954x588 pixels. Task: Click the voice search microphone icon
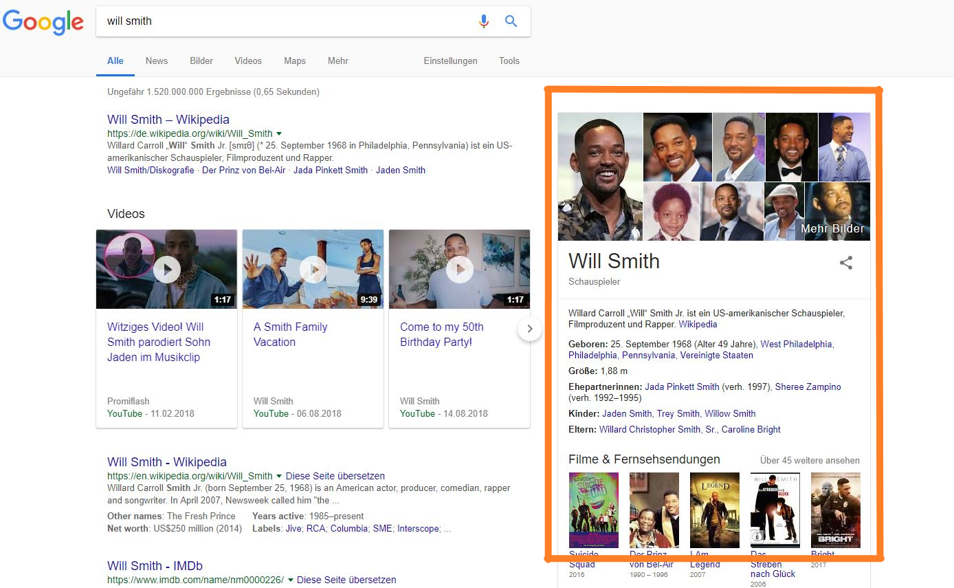pos(484,21)
